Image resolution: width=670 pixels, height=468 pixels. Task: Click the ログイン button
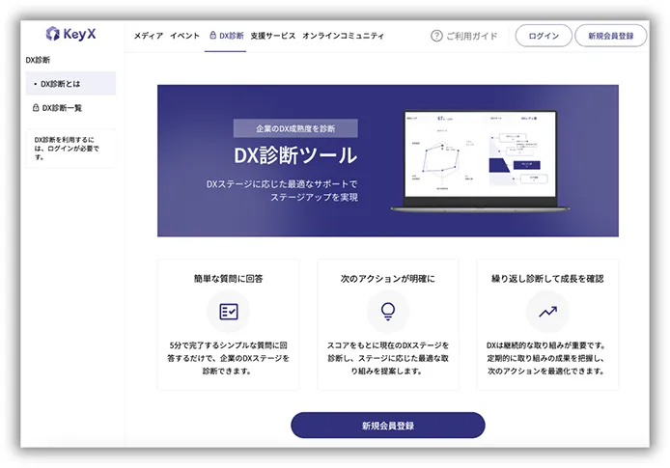point(544,36)
